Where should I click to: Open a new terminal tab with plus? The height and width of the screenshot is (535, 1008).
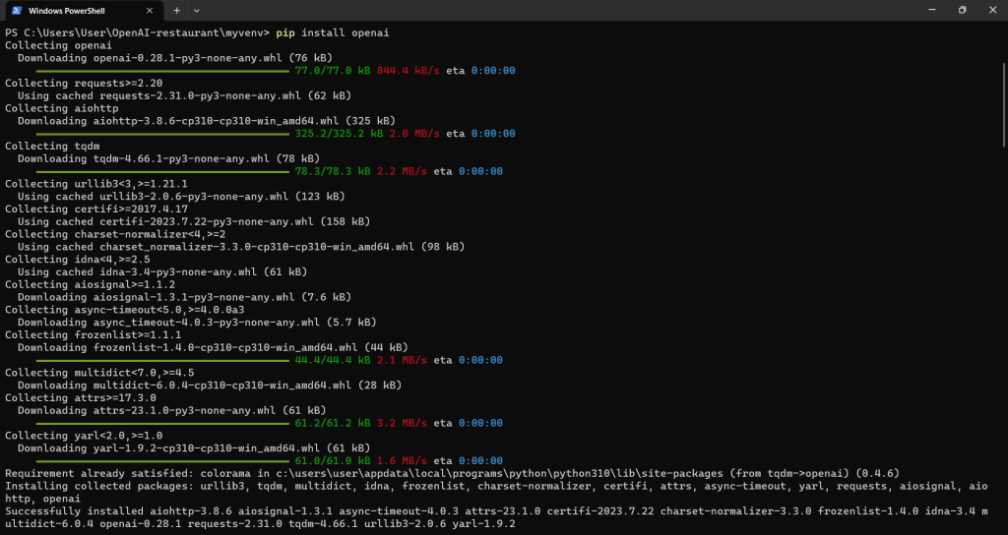pyautogui.click(x=177, y=10)
